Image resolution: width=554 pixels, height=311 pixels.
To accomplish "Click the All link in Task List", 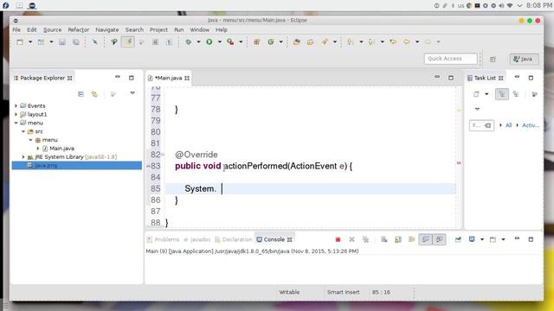I will (508, 125).
